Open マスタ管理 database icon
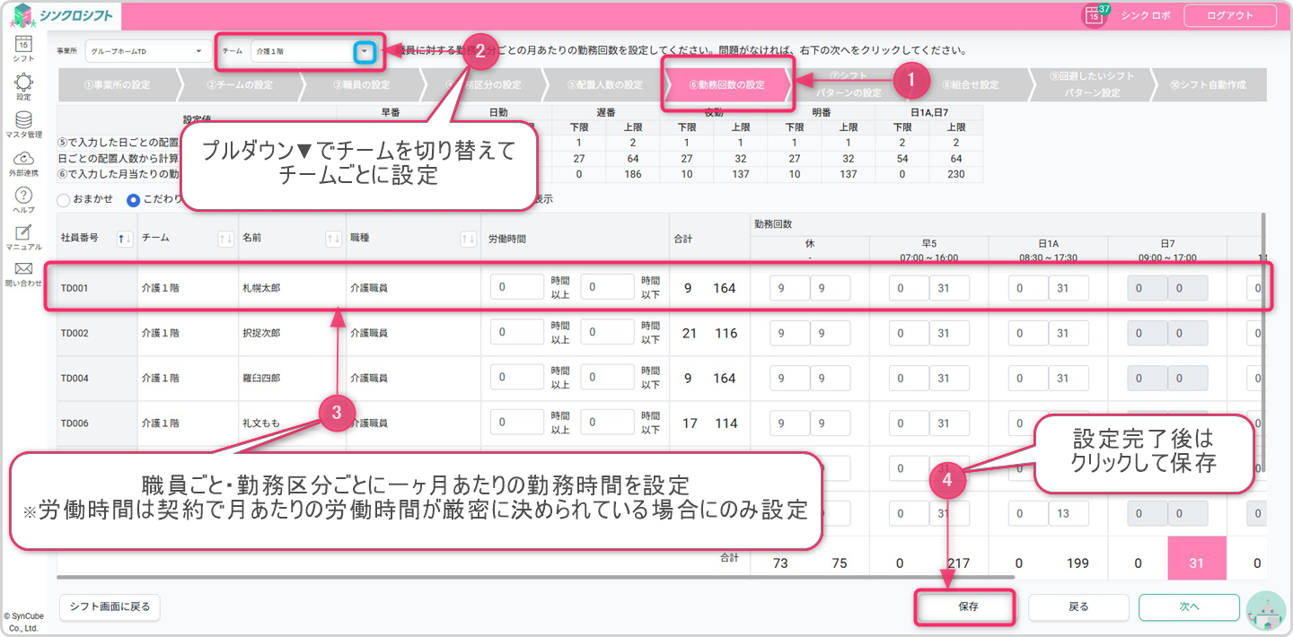1293x637 pixels. (x=23, y=120)
